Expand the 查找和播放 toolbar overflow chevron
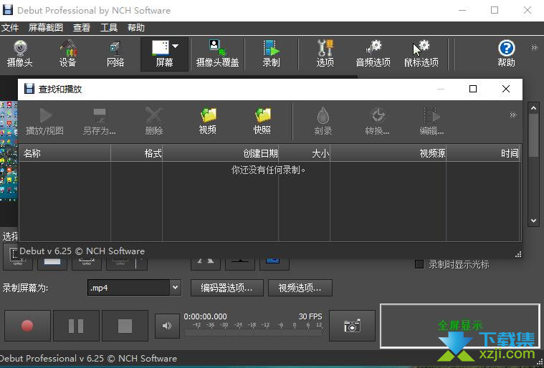This screenshot has width=544, height=368. (x=513, y=115)
